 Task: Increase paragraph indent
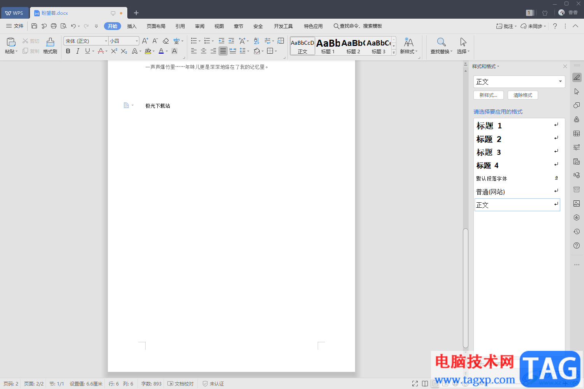[231, 41]
